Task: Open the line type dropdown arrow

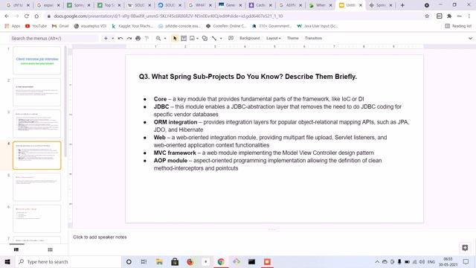Action: [221, 38]
